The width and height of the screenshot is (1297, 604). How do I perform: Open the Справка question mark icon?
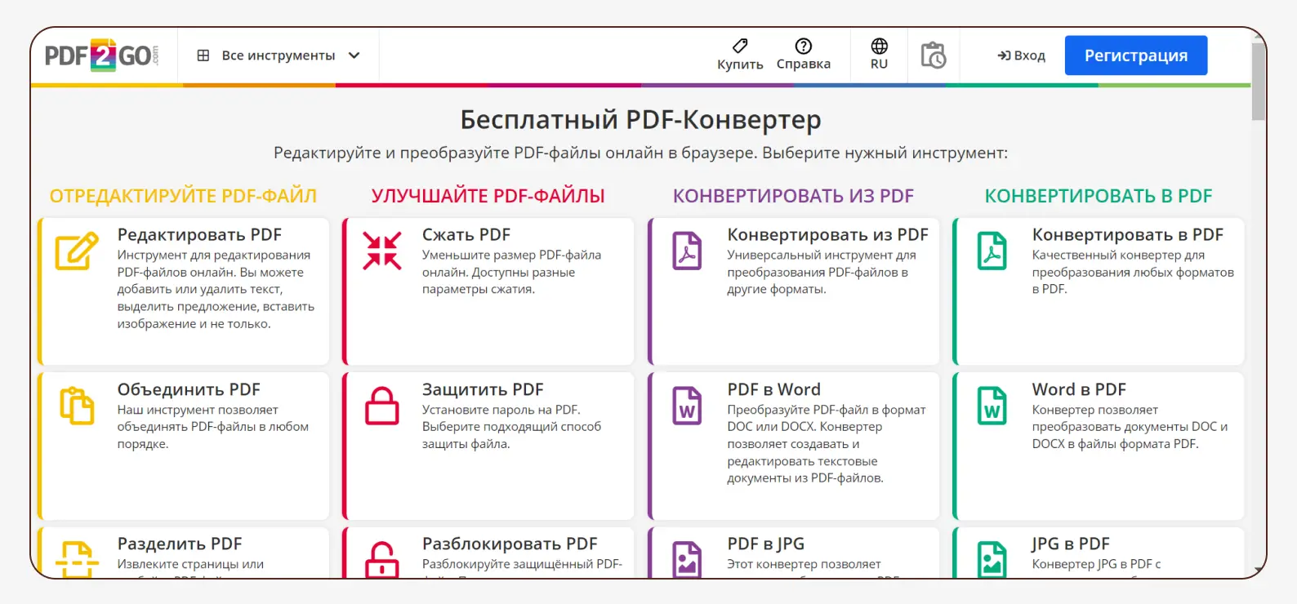pyautogui.click(x=804, y=46)
